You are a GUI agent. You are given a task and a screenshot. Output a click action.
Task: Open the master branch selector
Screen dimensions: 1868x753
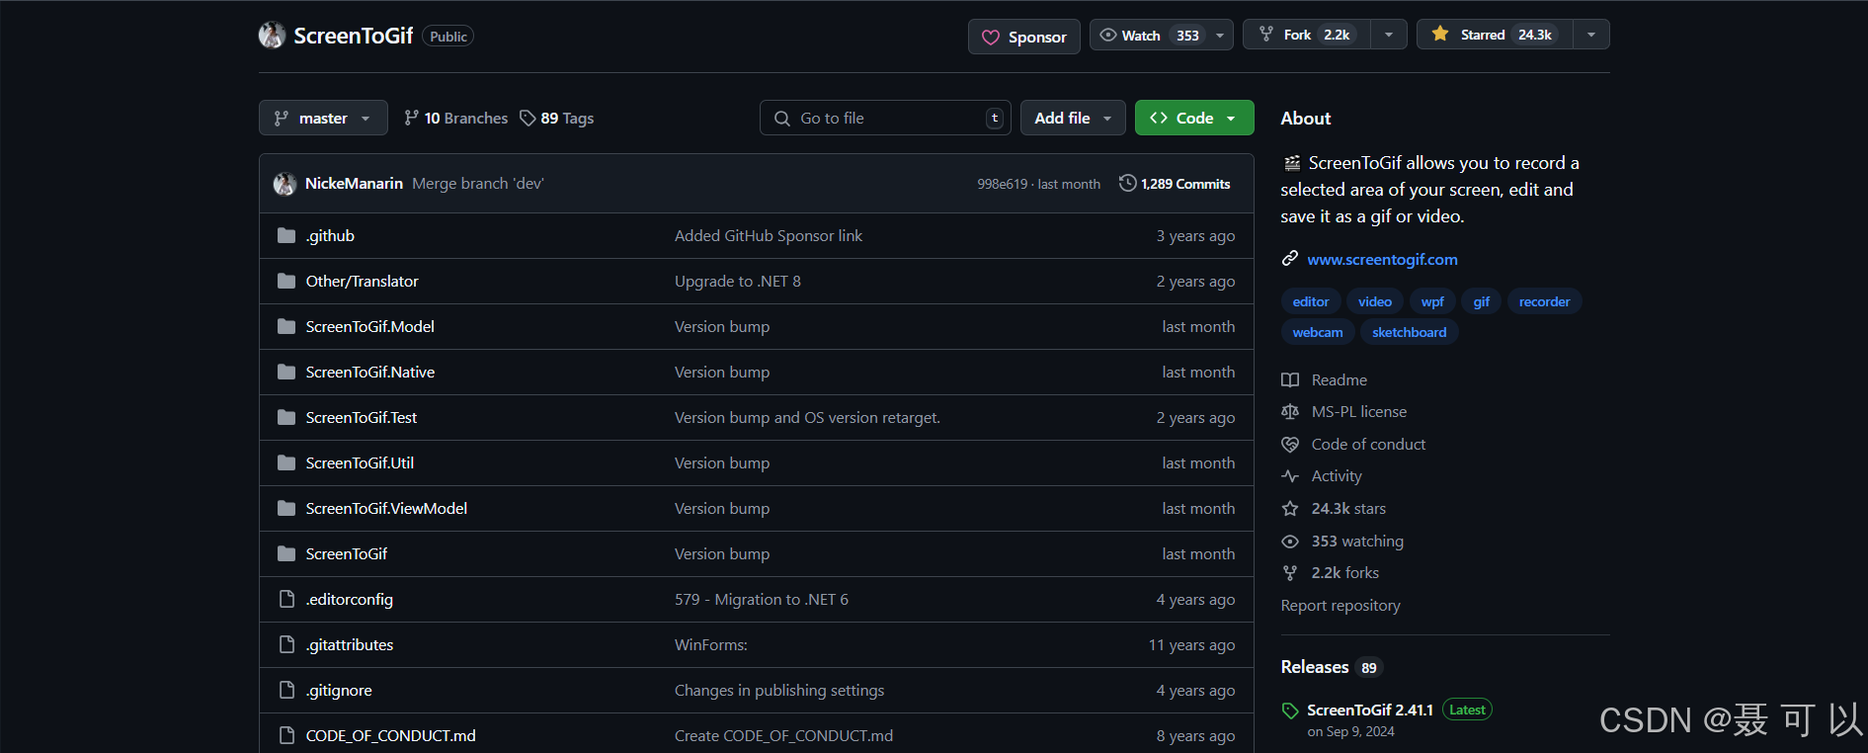[323, 118]
